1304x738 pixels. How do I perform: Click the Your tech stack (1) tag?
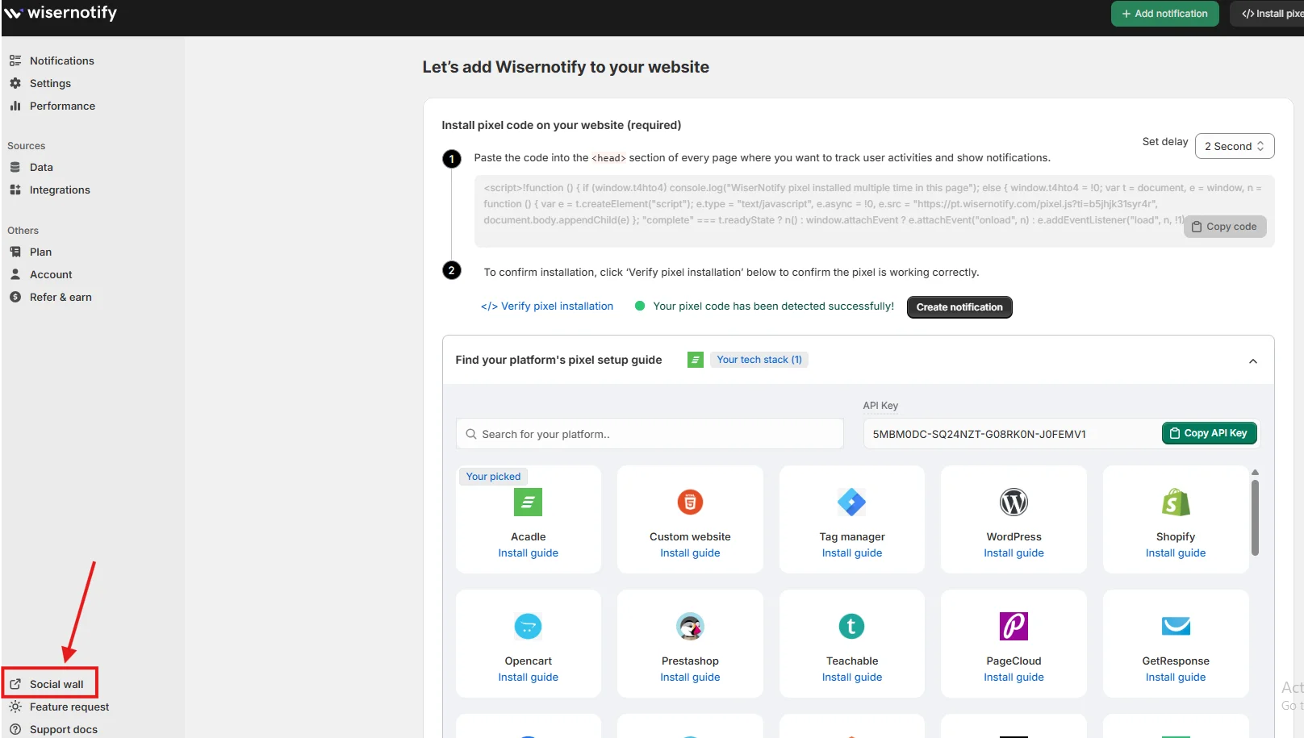tap(759, 360)
